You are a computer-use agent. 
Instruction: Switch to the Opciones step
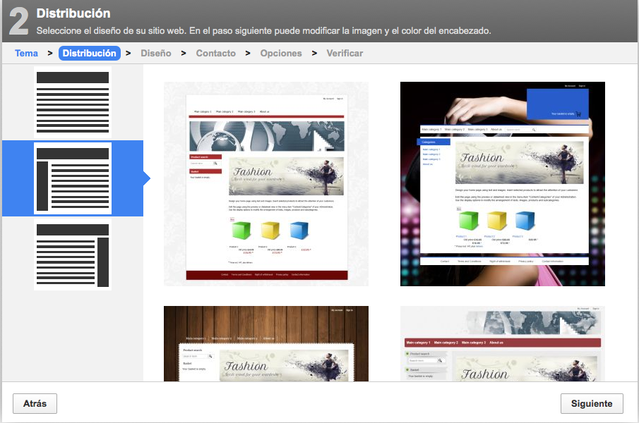point(280,54)
